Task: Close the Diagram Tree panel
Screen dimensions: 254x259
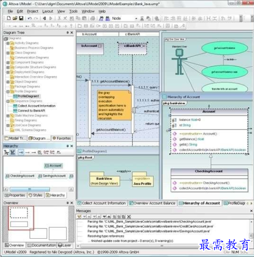Action: tap(72, 32)
